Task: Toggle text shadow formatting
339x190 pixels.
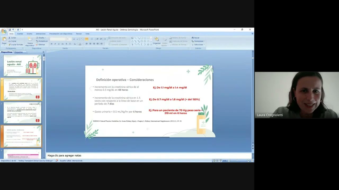Action: pyautogui.click(x=66, y=44)
